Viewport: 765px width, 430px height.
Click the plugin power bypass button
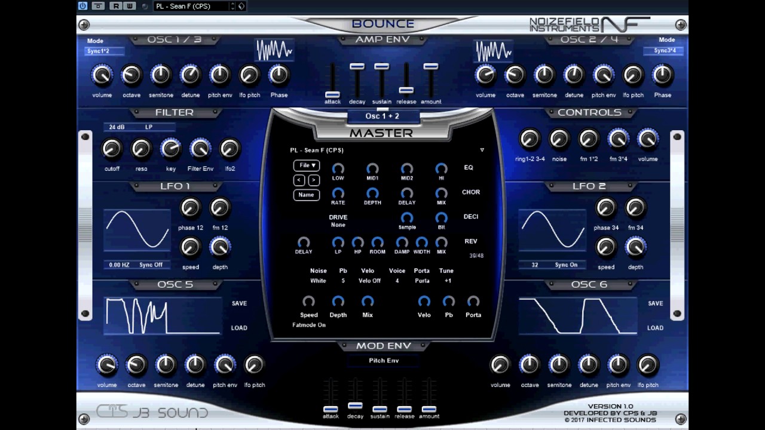82,6
